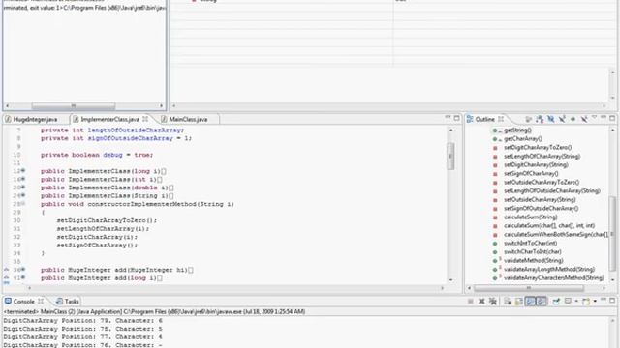Viewport: 620px width, 348px height.
Task: Expand folded add(long i) method
Action: click(23, 277)
